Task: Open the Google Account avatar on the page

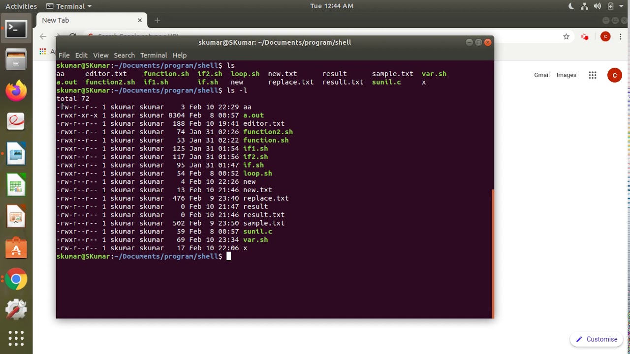Action: [x=614, y=75]
